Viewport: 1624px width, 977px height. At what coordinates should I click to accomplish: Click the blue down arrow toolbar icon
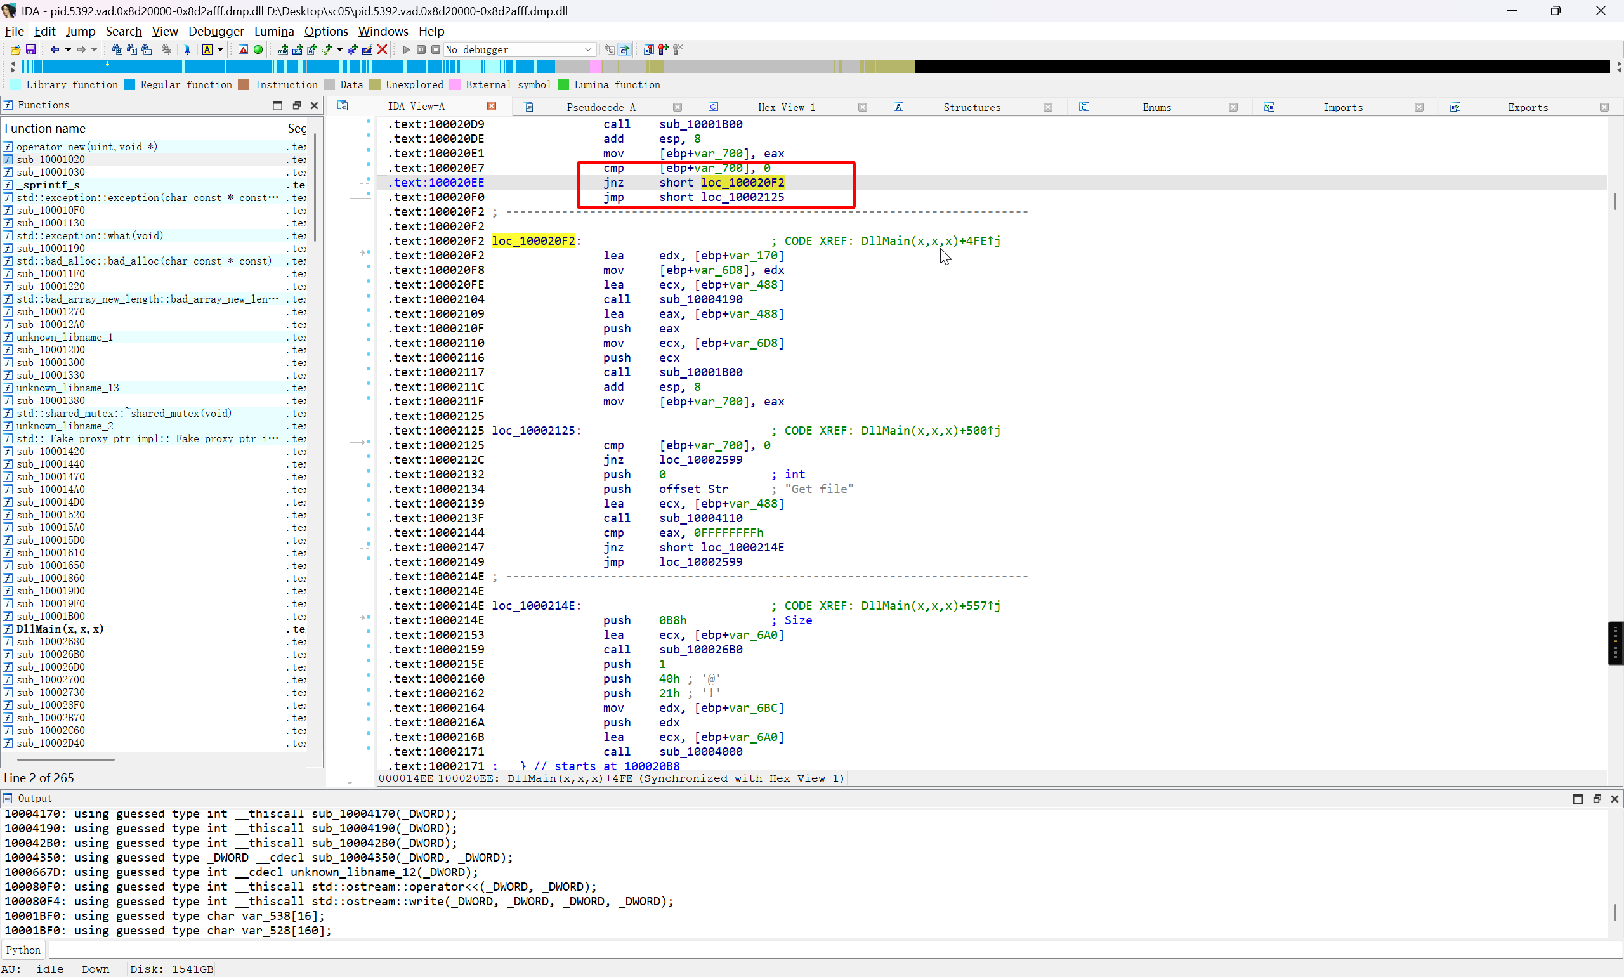click(187, 49)
